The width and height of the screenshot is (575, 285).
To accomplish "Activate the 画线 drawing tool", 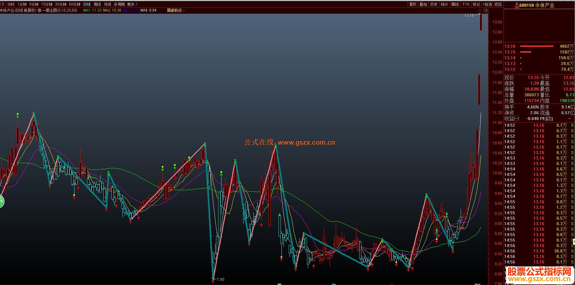I will pos(455,4).
